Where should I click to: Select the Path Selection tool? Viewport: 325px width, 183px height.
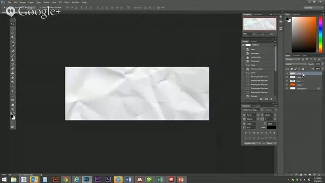point(13,87)
